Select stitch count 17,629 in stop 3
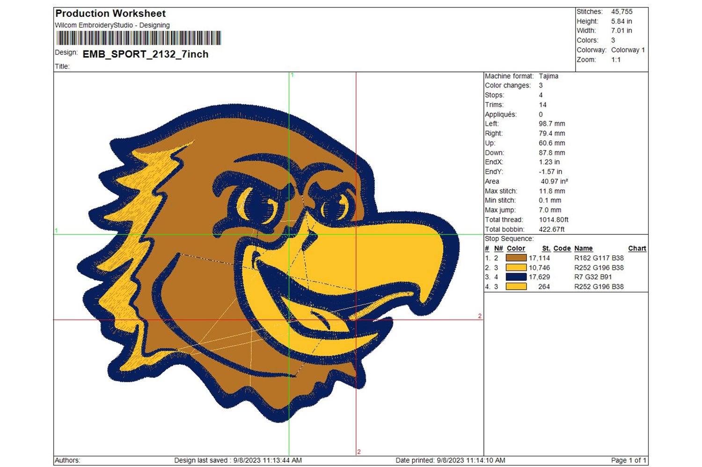The width and height of the screenshot is (702, 467). tap(539, 277)
